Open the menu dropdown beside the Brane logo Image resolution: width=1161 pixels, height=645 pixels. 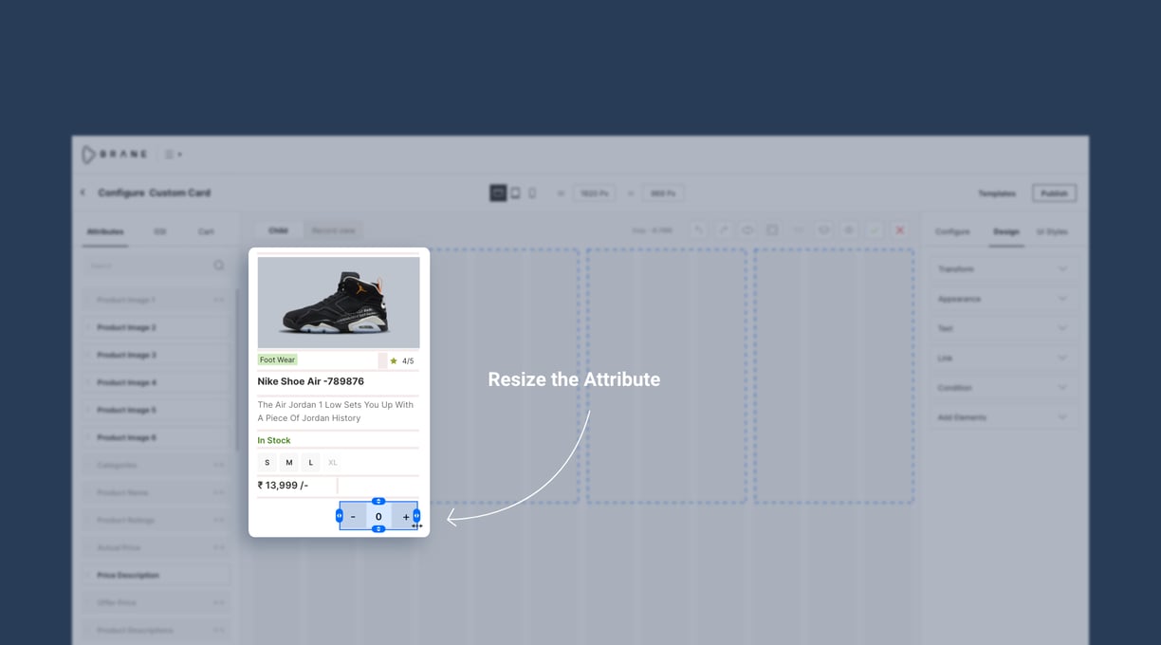[173, 155]
